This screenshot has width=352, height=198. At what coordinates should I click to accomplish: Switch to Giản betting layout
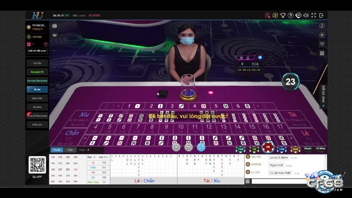coord(70,150)
